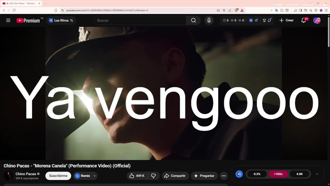This screenshot has height=186, width=330.
Task: Click the youtube.com address bar URL
Action: click(x=107, y=10)
